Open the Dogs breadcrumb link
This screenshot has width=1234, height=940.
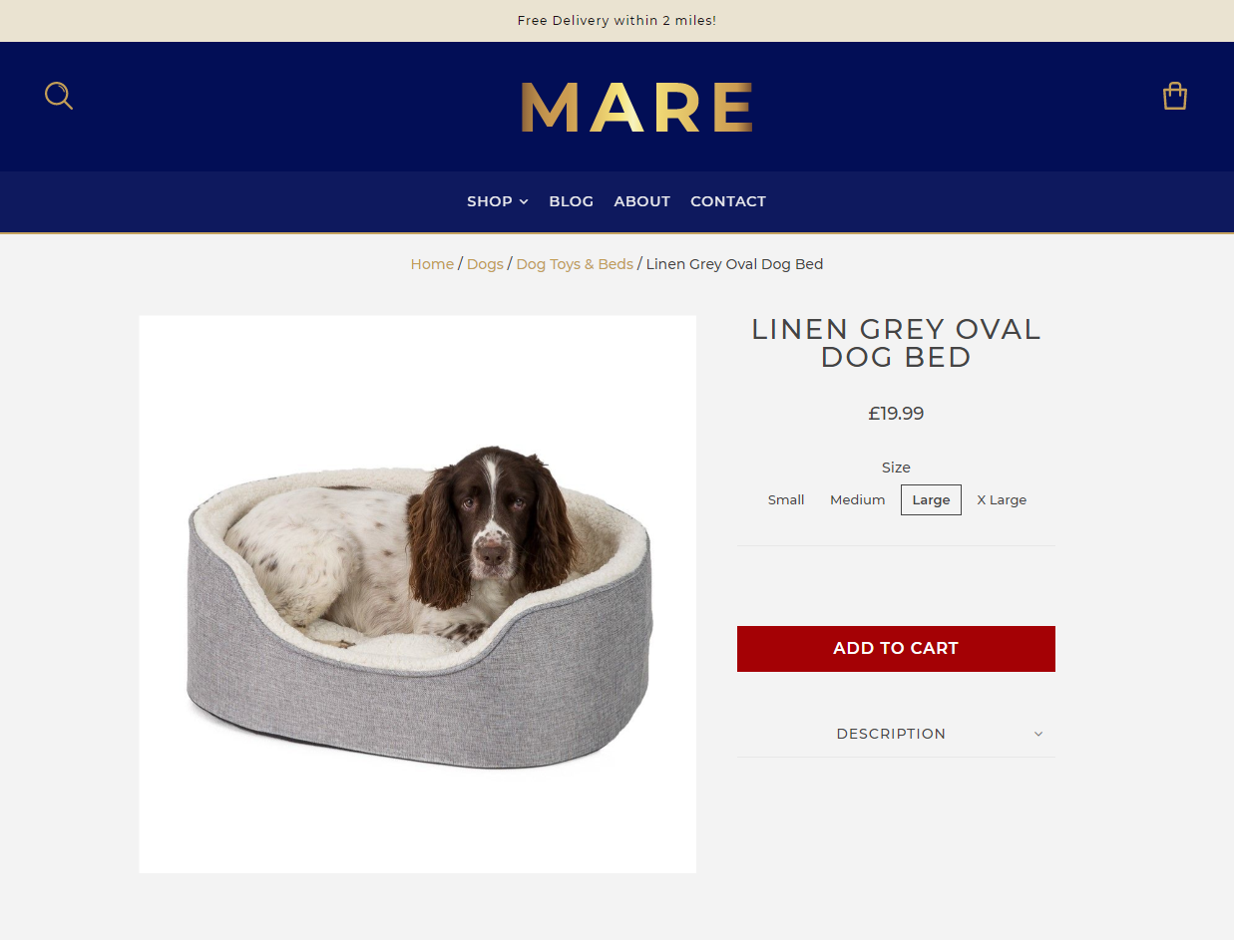(485, 264)
